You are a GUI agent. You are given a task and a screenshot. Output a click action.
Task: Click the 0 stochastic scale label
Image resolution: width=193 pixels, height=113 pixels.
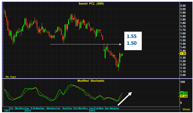coord(181,103)
